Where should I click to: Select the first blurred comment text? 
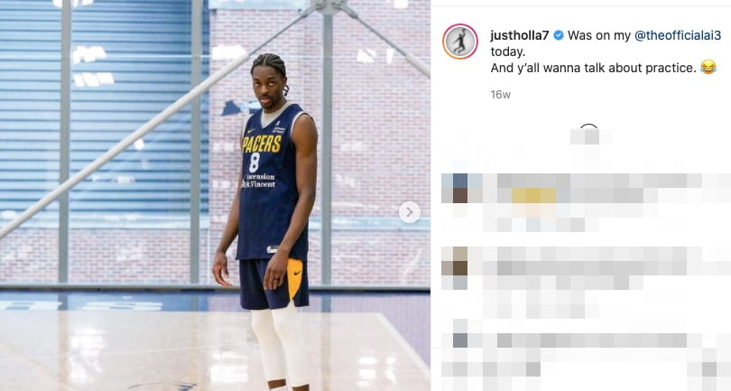pos(606,202)
